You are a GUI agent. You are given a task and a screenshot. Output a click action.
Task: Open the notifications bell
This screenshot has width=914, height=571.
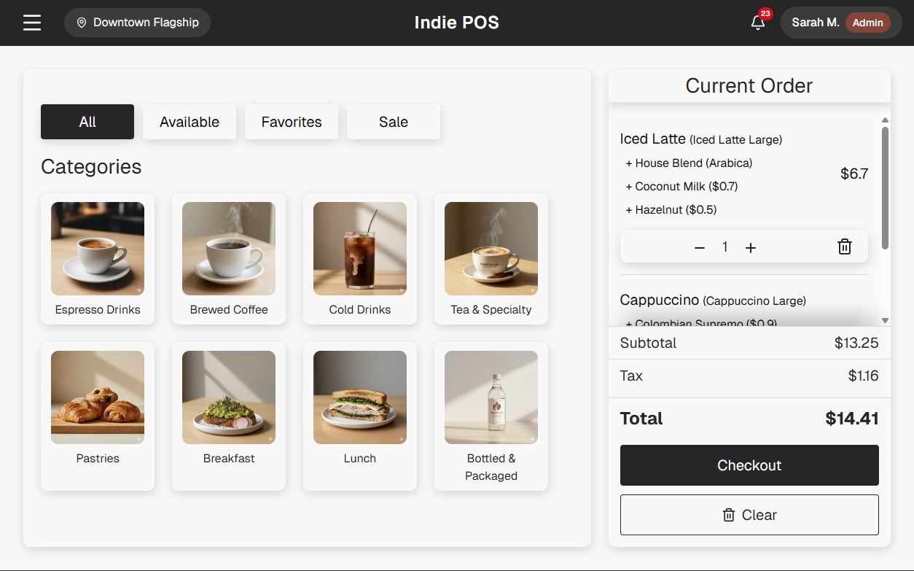[758, 23]
